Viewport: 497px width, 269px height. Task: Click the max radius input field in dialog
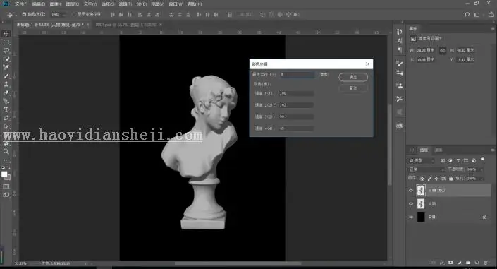pyautogui.click(x=298, y=75)
